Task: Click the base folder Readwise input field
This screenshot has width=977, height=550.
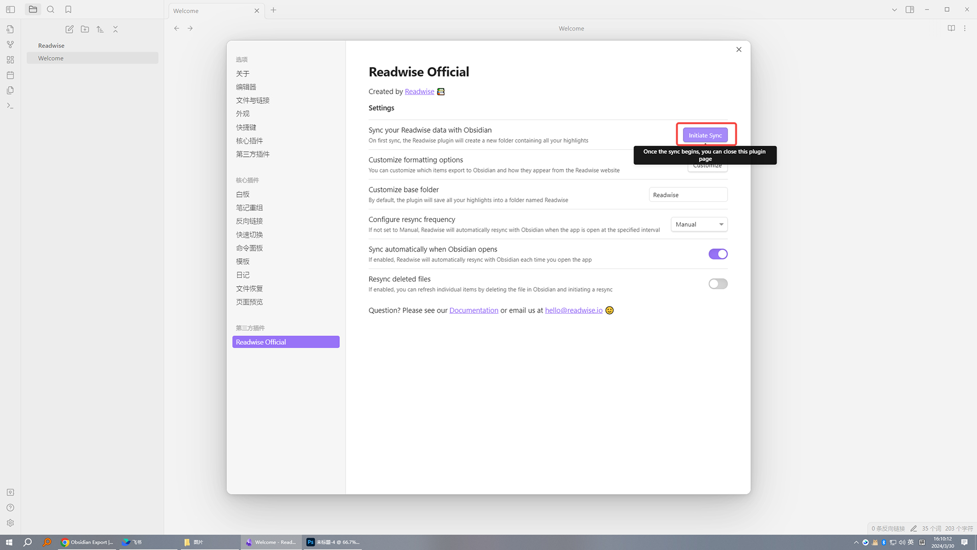Action: [687, 195]
